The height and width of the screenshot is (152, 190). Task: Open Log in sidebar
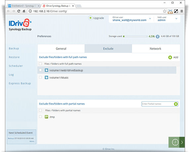pyautogui.click(x=11, y=75)
